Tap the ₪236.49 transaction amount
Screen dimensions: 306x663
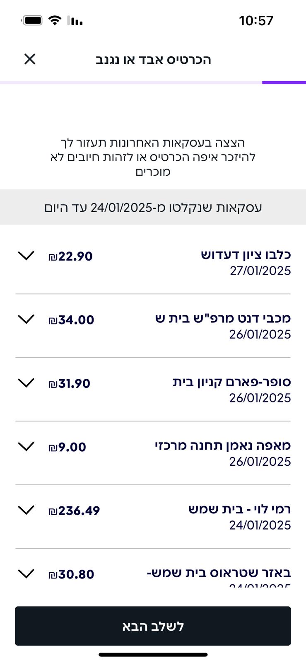74,511
